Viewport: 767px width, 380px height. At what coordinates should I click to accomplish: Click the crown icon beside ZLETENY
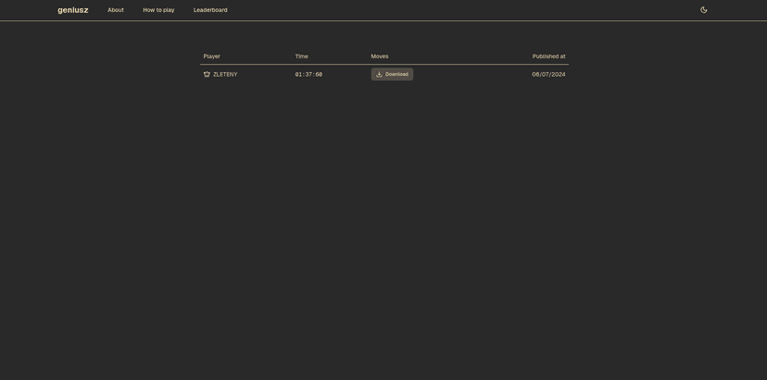point(207,74)
